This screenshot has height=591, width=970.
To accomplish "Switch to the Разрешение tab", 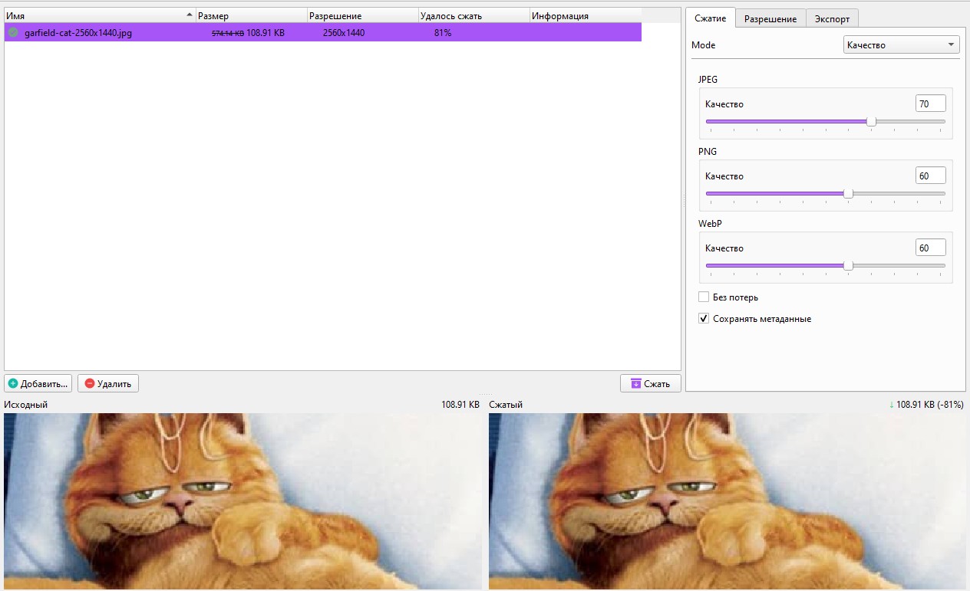I will coord(770,19).
